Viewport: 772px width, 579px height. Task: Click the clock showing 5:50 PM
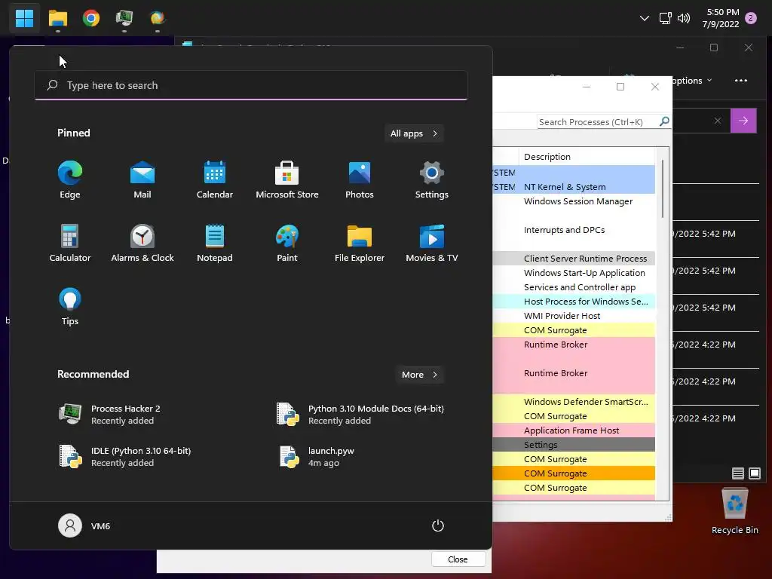pos(721,18)
